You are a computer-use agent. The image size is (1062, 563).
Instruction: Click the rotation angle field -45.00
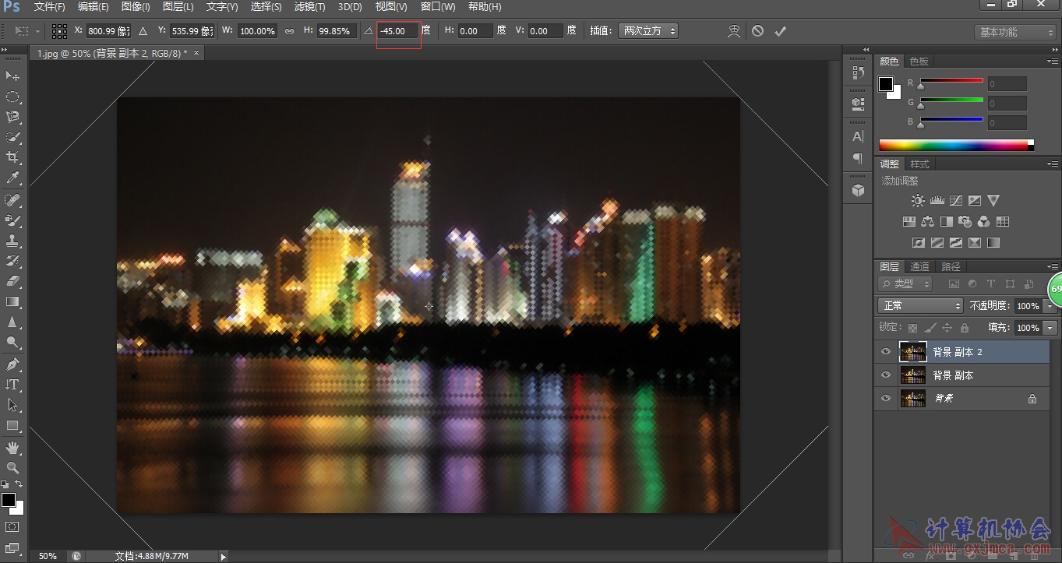coord(398,31)
